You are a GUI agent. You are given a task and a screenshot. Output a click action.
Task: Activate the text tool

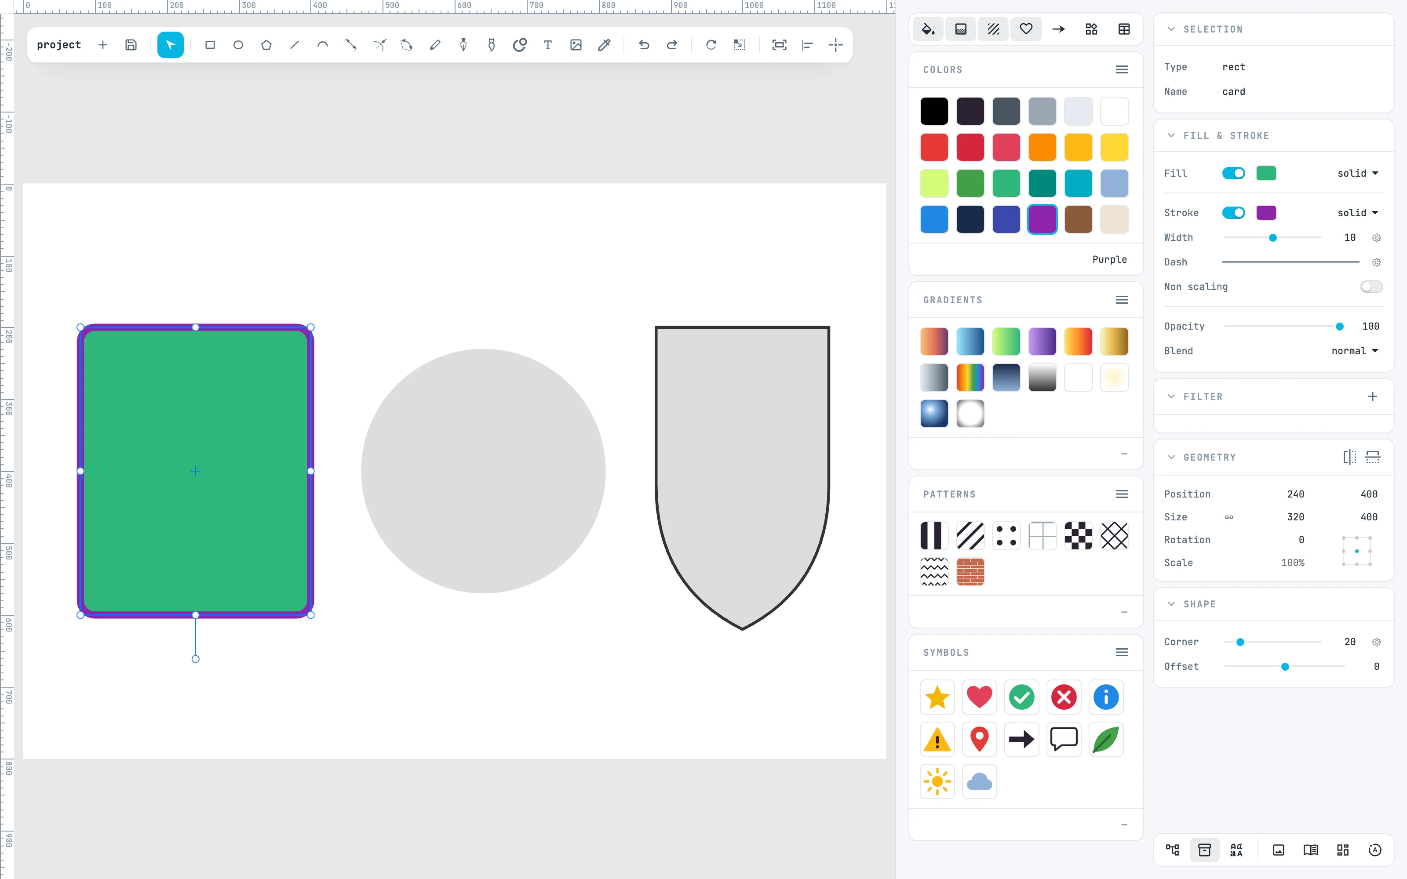(548, 45)
